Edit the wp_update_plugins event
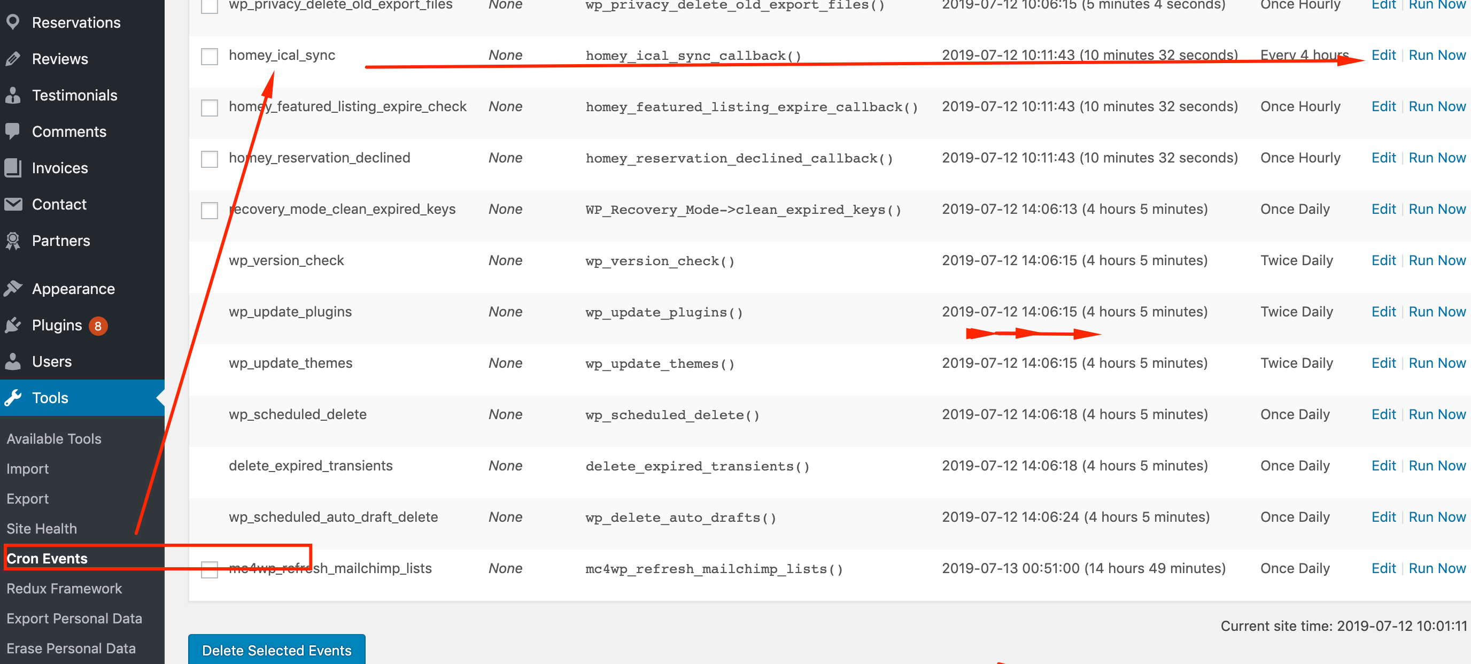The width and height of the screenshot is (1471, 664). 1383,312
